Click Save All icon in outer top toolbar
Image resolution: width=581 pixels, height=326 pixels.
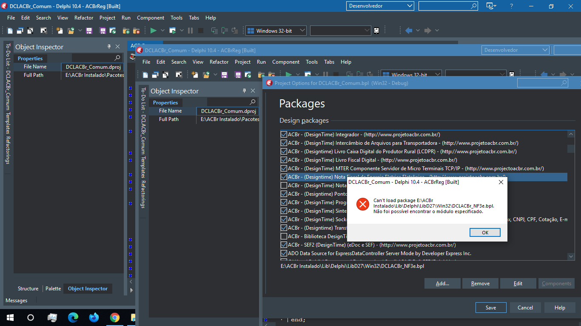(103, 31)
